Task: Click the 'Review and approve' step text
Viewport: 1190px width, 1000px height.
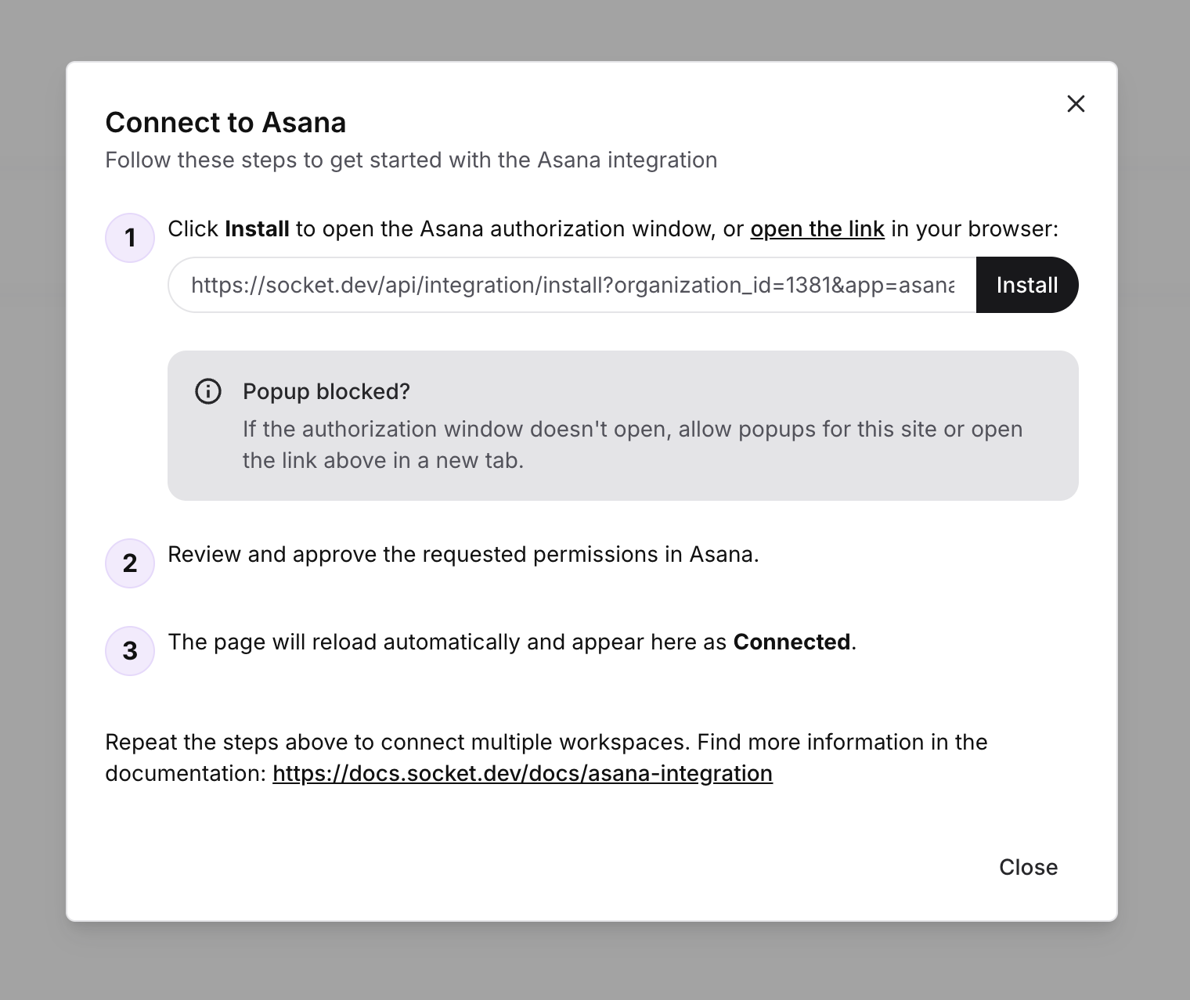Action: click(463, 554)
